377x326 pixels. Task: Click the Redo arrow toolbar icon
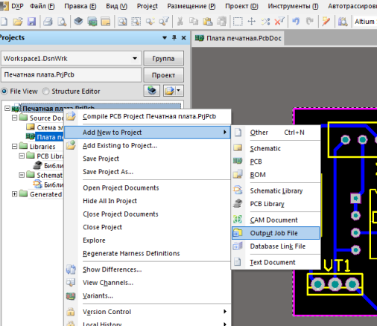pos(310,22)
